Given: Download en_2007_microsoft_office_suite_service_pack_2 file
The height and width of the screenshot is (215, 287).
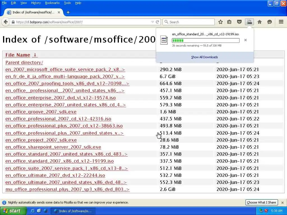Looking at the screenshot, I should click(65, 69).
